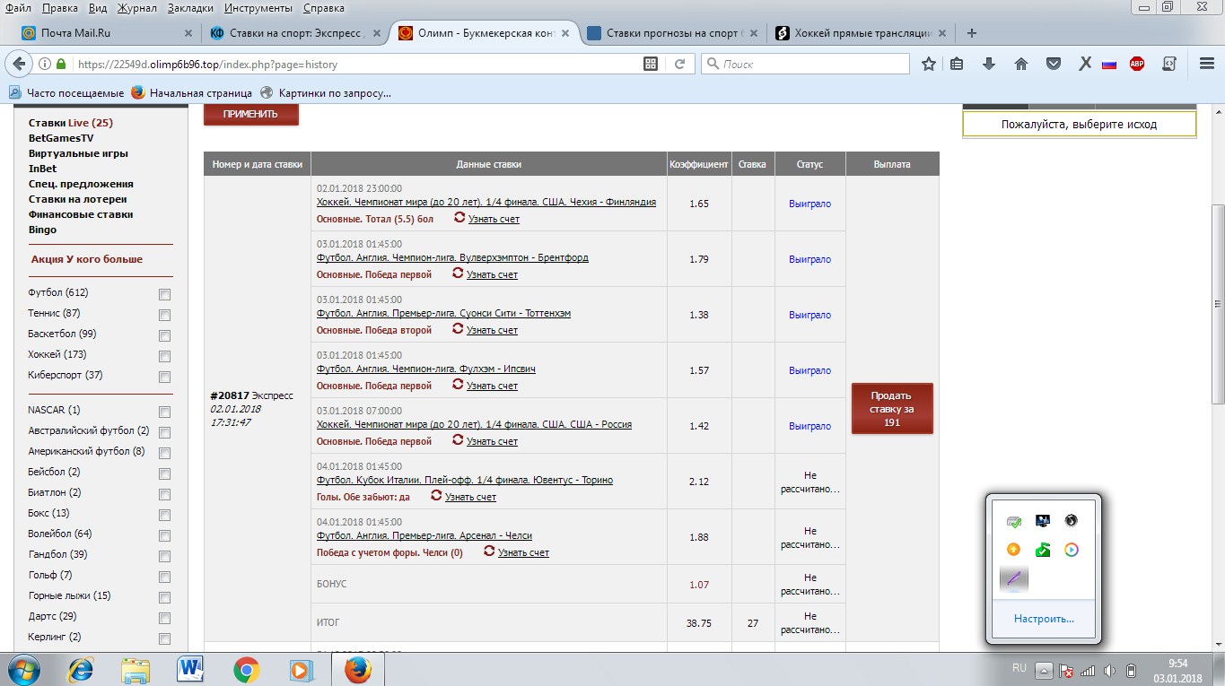This screenshot has width=1225, height=686.
Task: Bookmark this page with the star icon
Action: click(x=928, y=64)
